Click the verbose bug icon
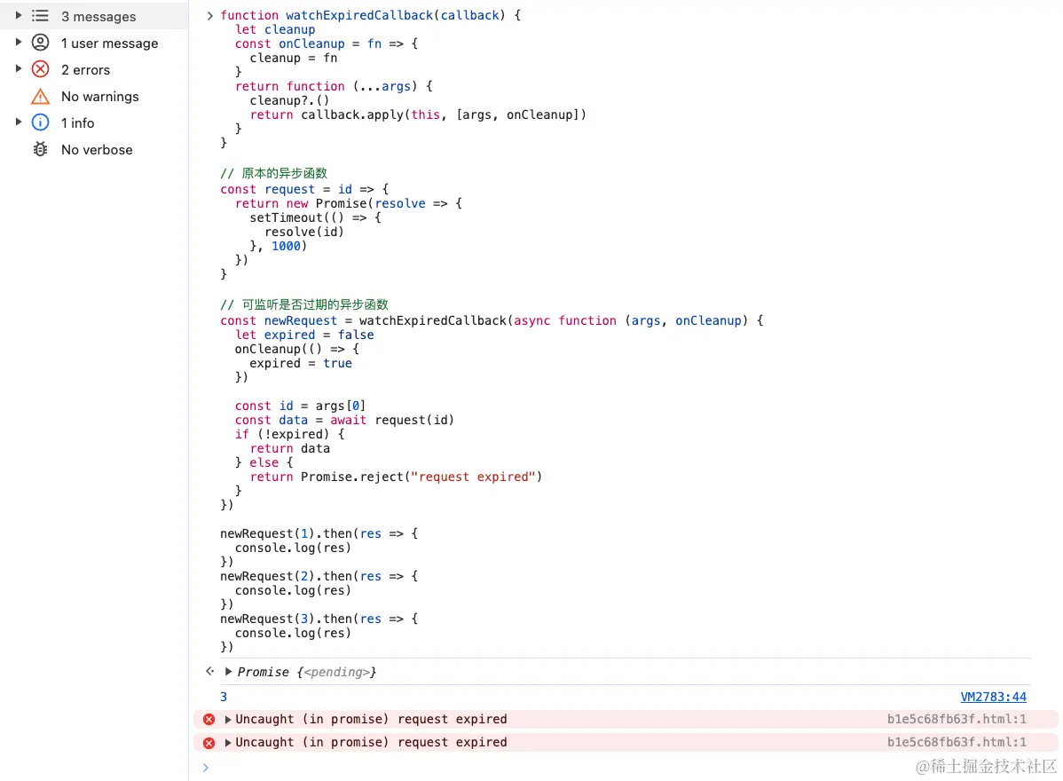1063x781 pixels. (x=41, y=149)
